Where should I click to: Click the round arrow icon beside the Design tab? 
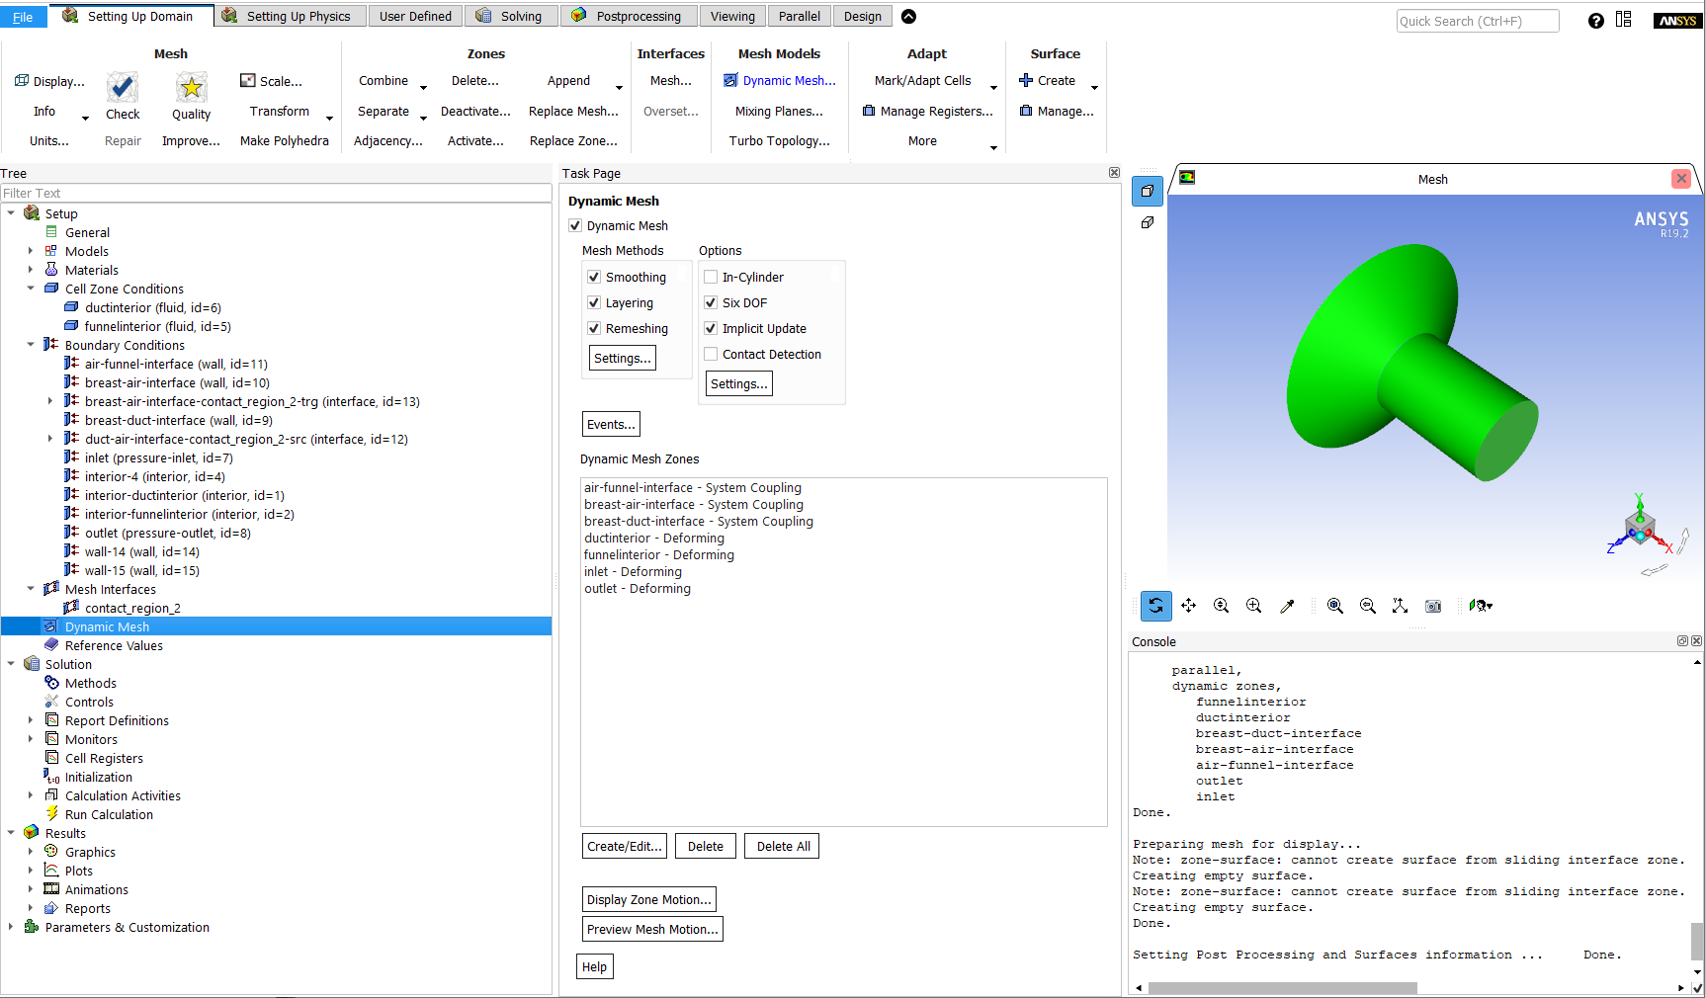point(908,16)
